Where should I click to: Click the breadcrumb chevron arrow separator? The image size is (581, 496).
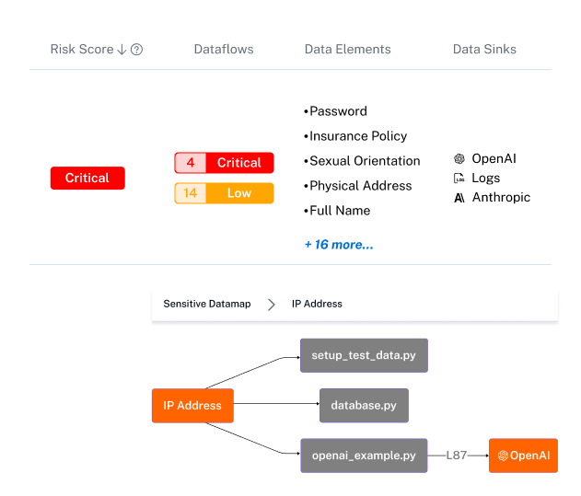point(272,305)
